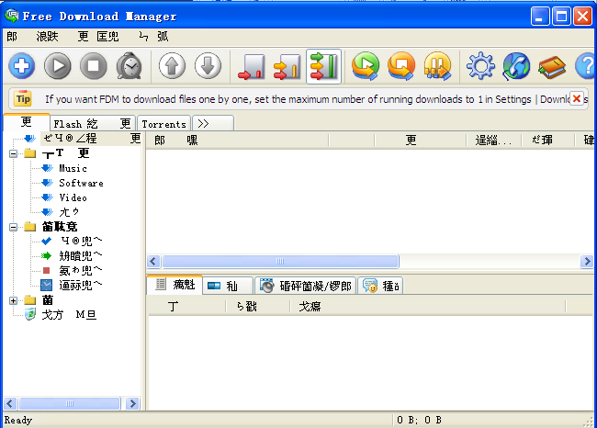Open the opinions tab with smiley chat icon
The image size is (597, 428).
coord(380,286)
